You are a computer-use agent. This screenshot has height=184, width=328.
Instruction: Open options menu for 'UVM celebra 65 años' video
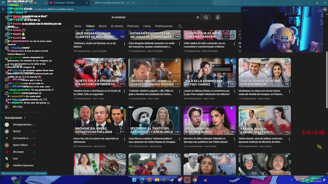(x=234, y=44)
